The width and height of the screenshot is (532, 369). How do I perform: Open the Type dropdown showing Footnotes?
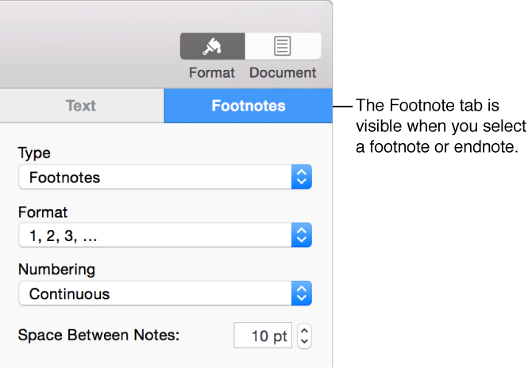pyautogui.click(x=165, y=177)
